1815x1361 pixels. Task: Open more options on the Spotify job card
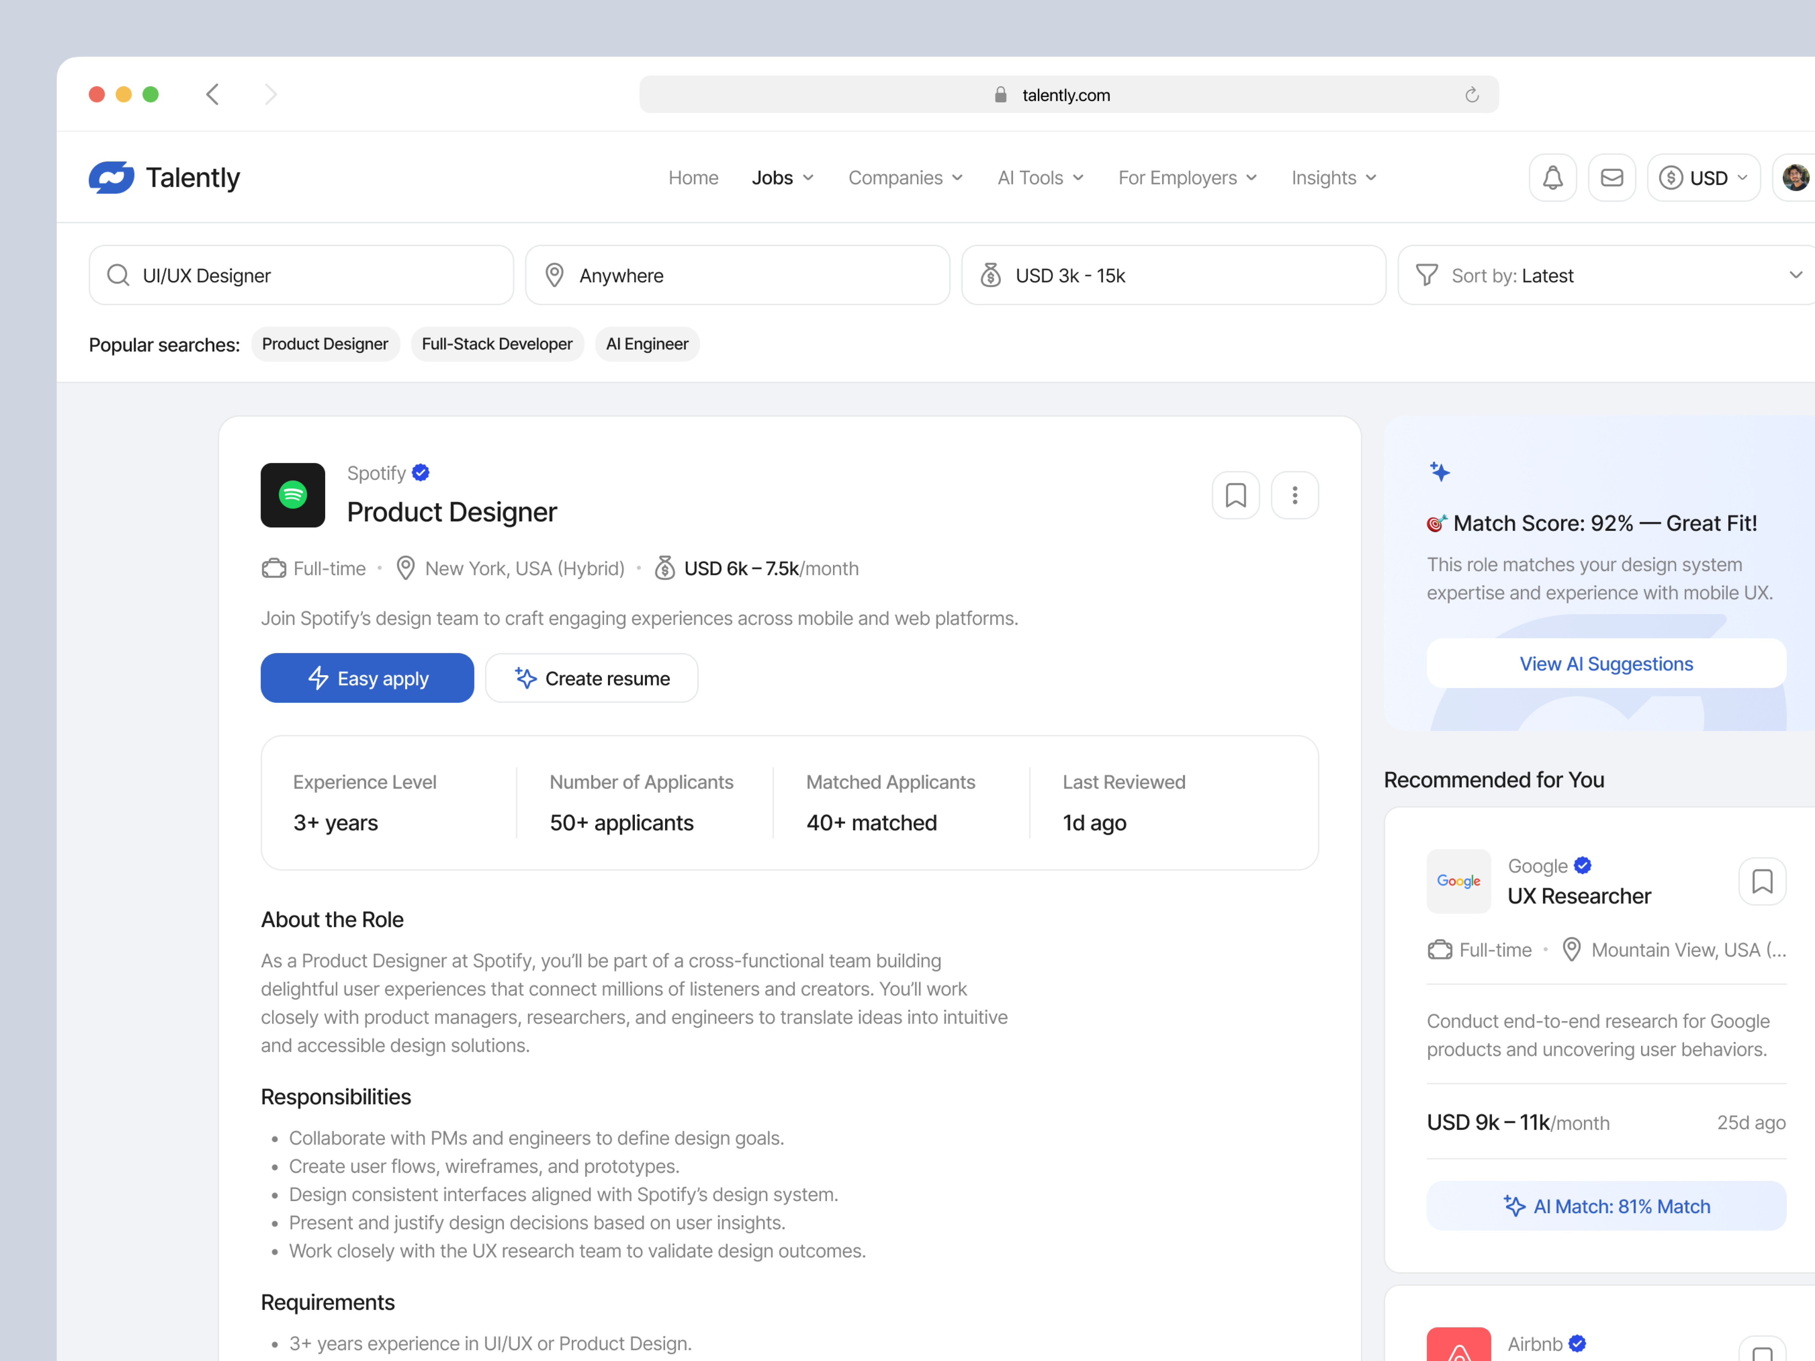tap(1294, 494)
